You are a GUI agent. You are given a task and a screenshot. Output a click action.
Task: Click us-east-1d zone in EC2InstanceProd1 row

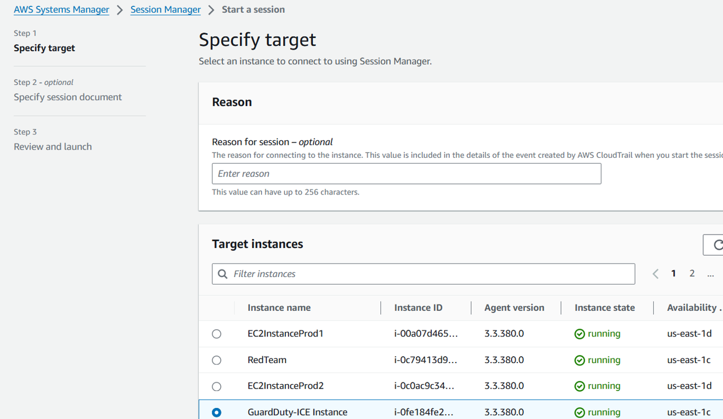690,333
